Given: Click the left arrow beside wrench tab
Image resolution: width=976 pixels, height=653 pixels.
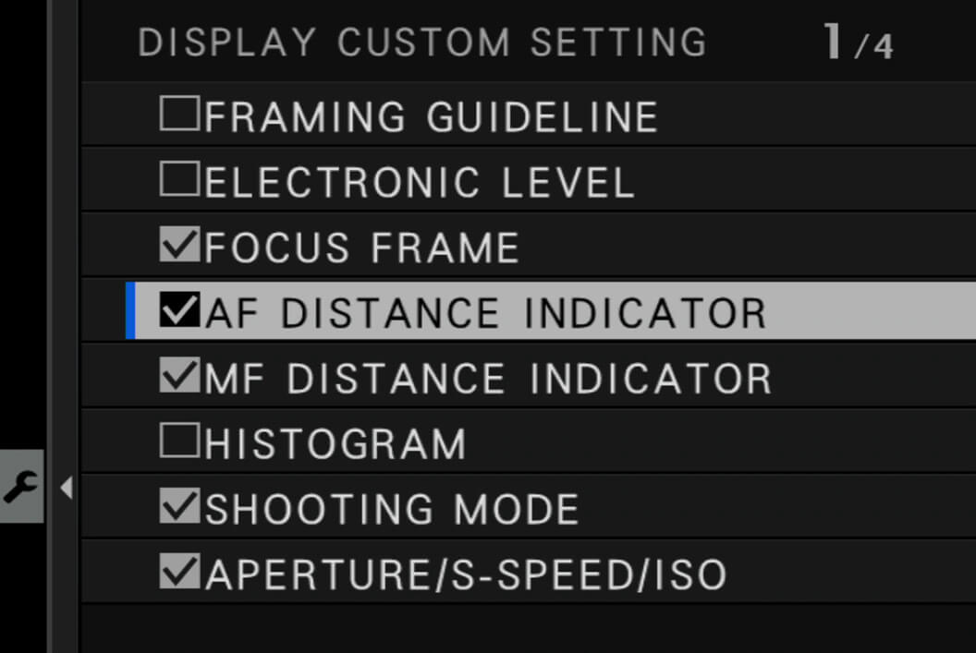Looking at the screenshot, I should tap(67, 488).
